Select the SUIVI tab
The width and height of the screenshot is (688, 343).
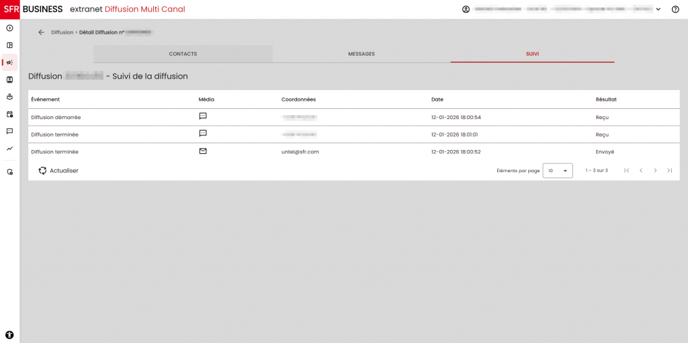tap(532, 54)
